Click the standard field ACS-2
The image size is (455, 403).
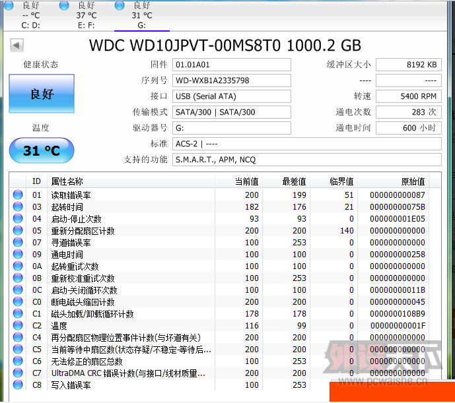[x=307, y=144]
